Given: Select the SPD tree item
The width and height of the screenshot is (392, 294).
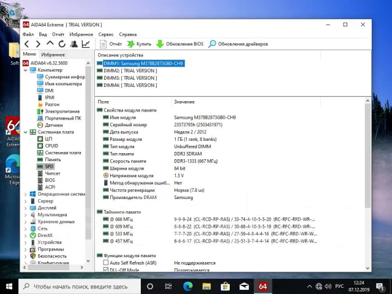Looking at the screenshot, I should point(45,167).
